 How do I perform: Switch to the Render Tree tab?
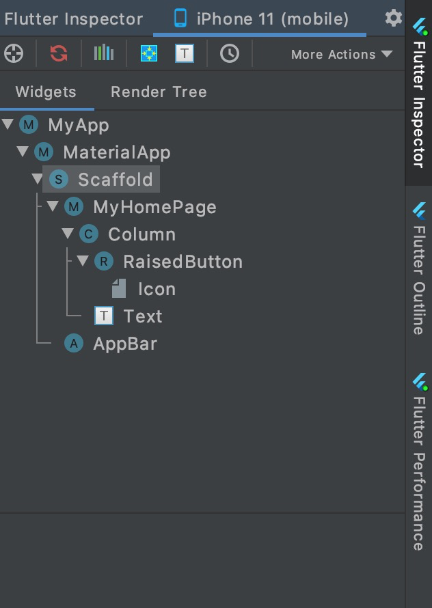tap(159, 92)
